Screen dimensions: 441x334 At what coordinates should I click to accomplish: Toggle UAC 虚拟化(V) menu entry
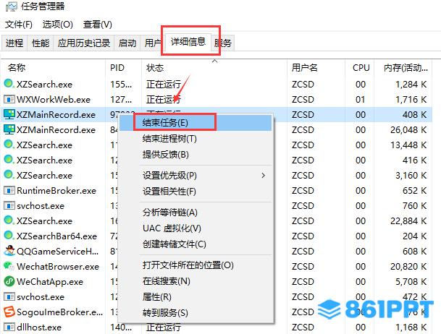196,228
